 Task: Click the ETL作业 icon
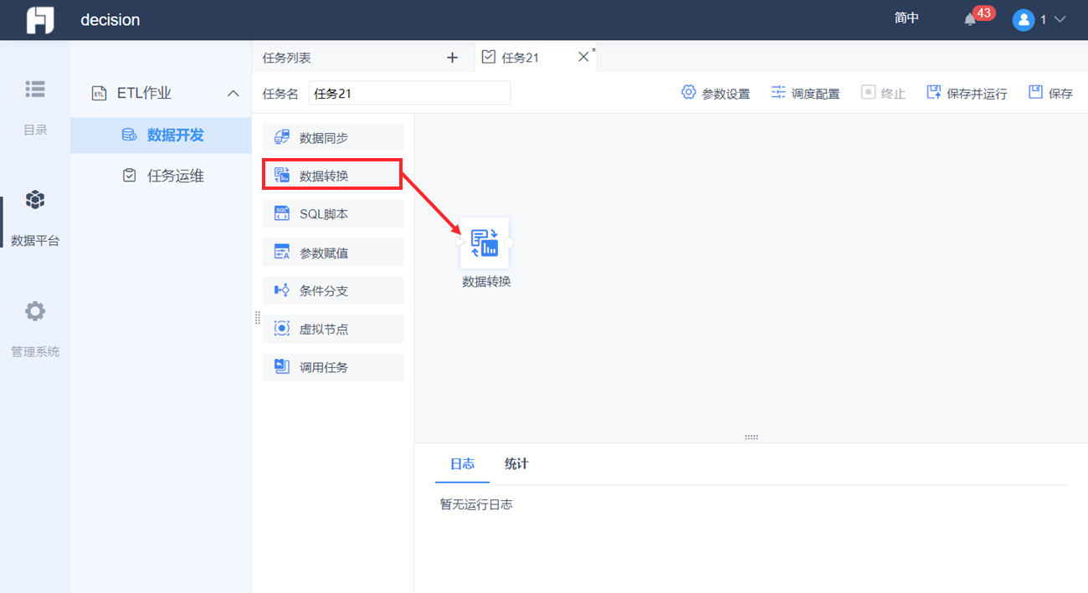[100, 94]
